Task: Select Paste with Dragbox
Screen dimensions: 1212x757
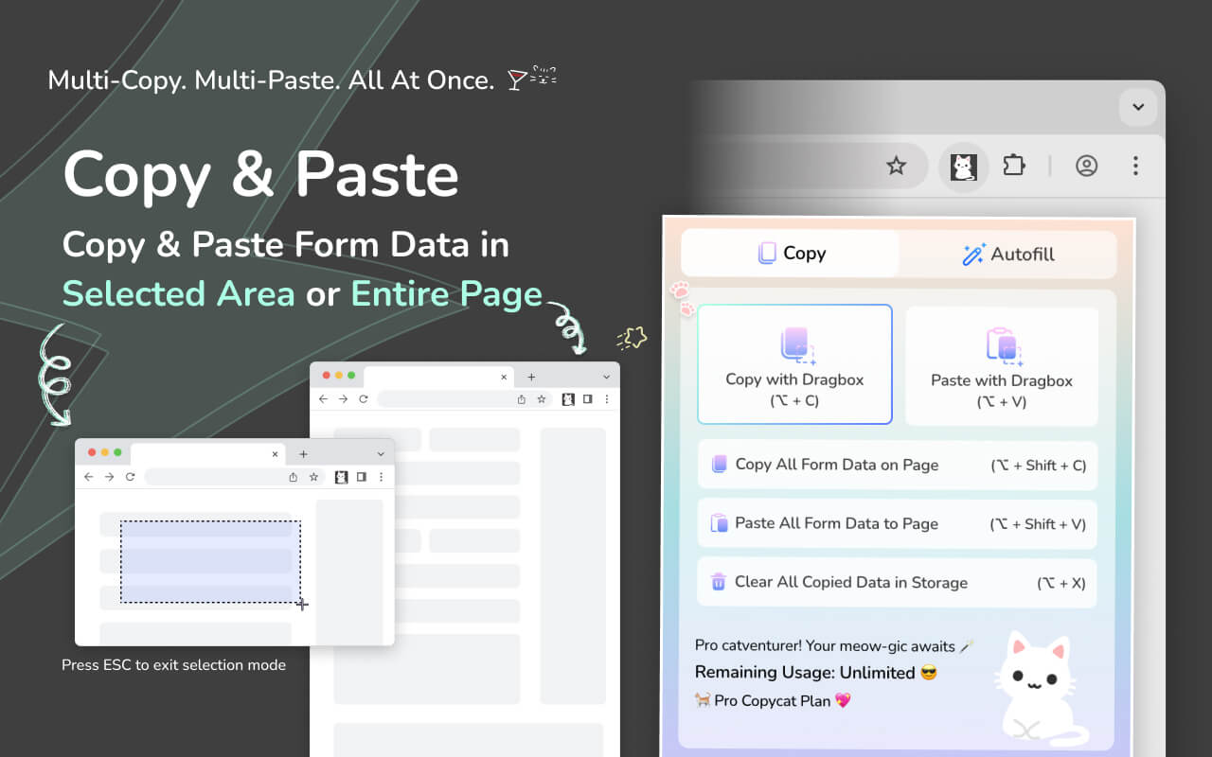Action: 1001,365
